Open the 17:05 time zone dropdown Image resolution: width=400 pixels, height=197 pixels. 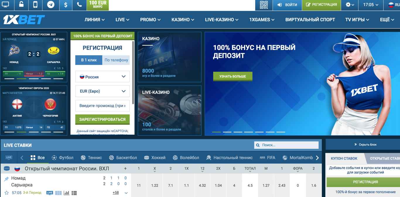click(x=371, y=5)
